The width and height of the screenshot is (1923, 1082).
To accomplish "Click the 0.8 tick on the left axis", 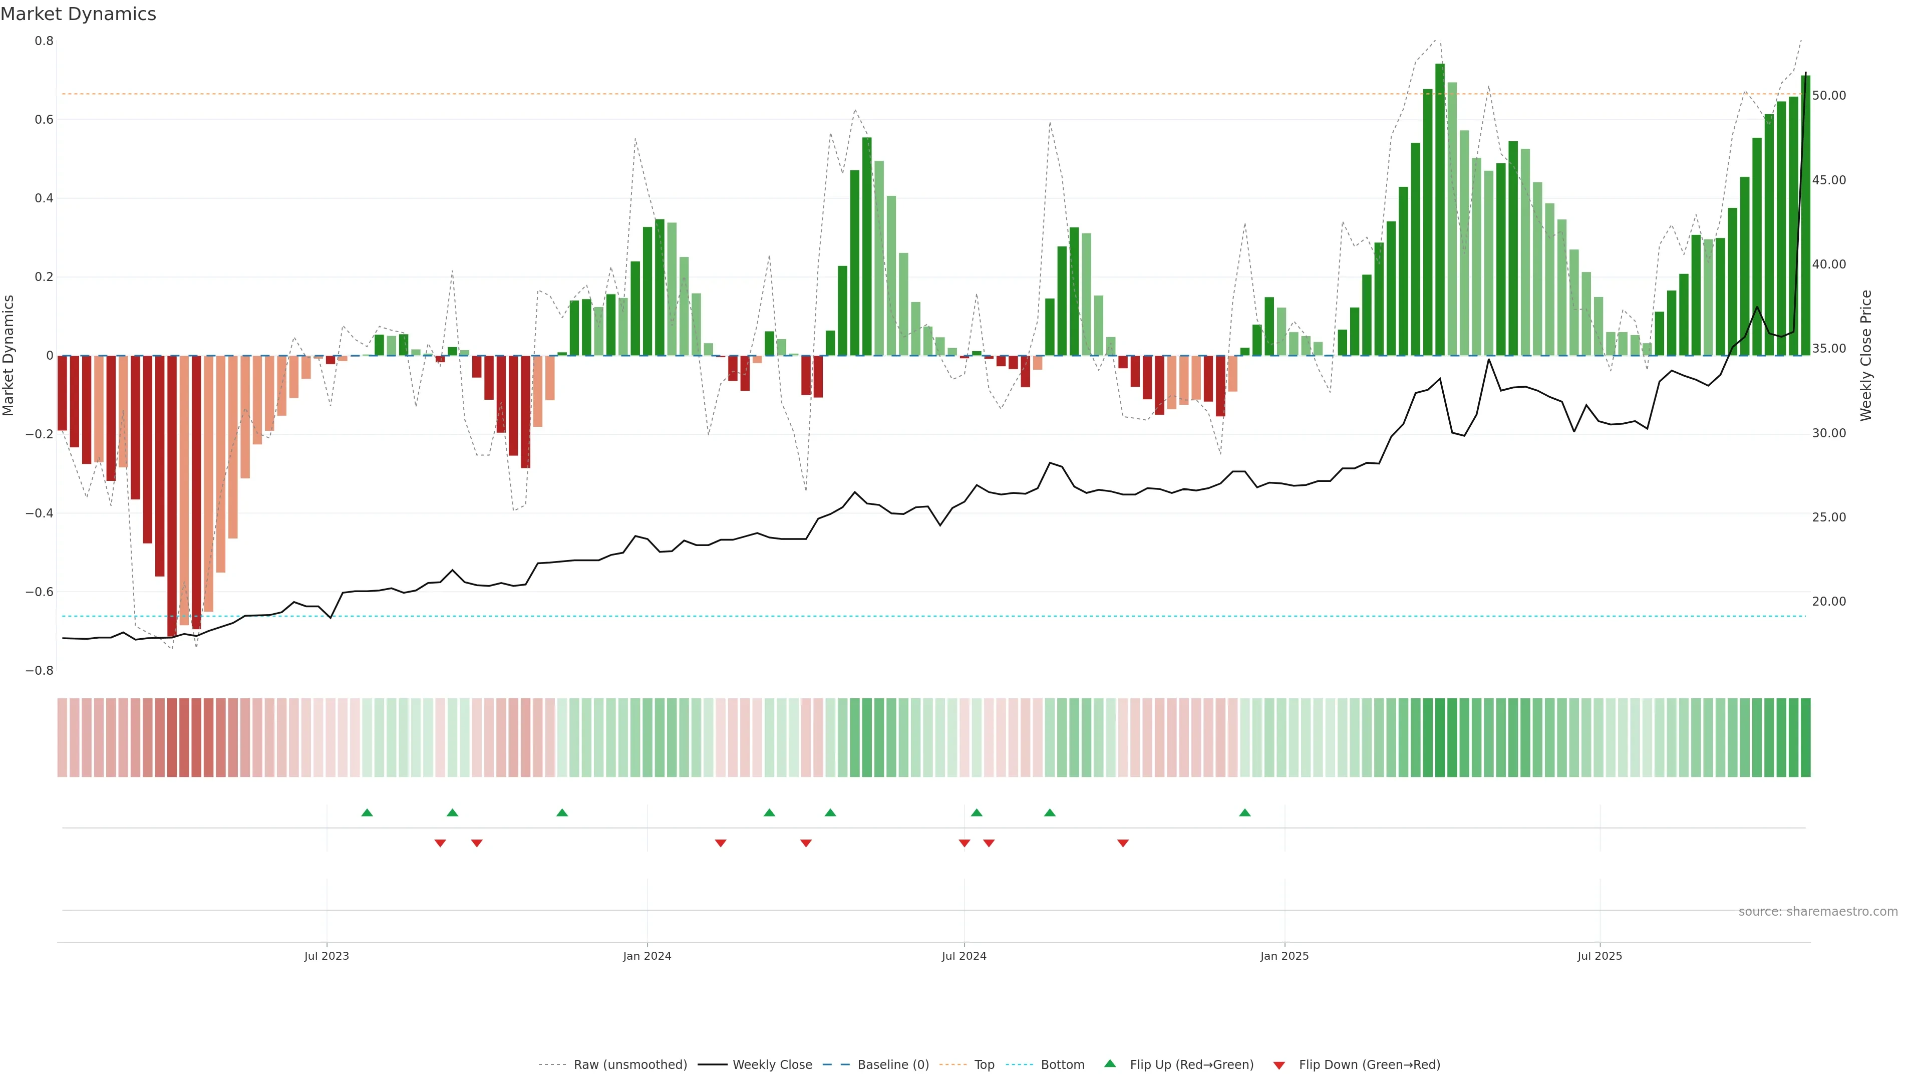I will point(44,41).
